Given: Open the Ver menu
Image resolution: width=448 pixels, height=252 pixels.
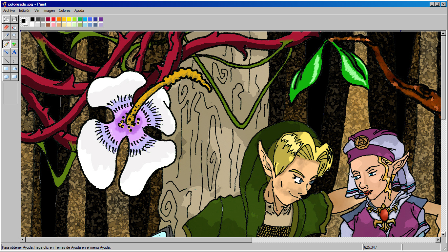Looking at the screenshot, I should click(x=37, y=10).
